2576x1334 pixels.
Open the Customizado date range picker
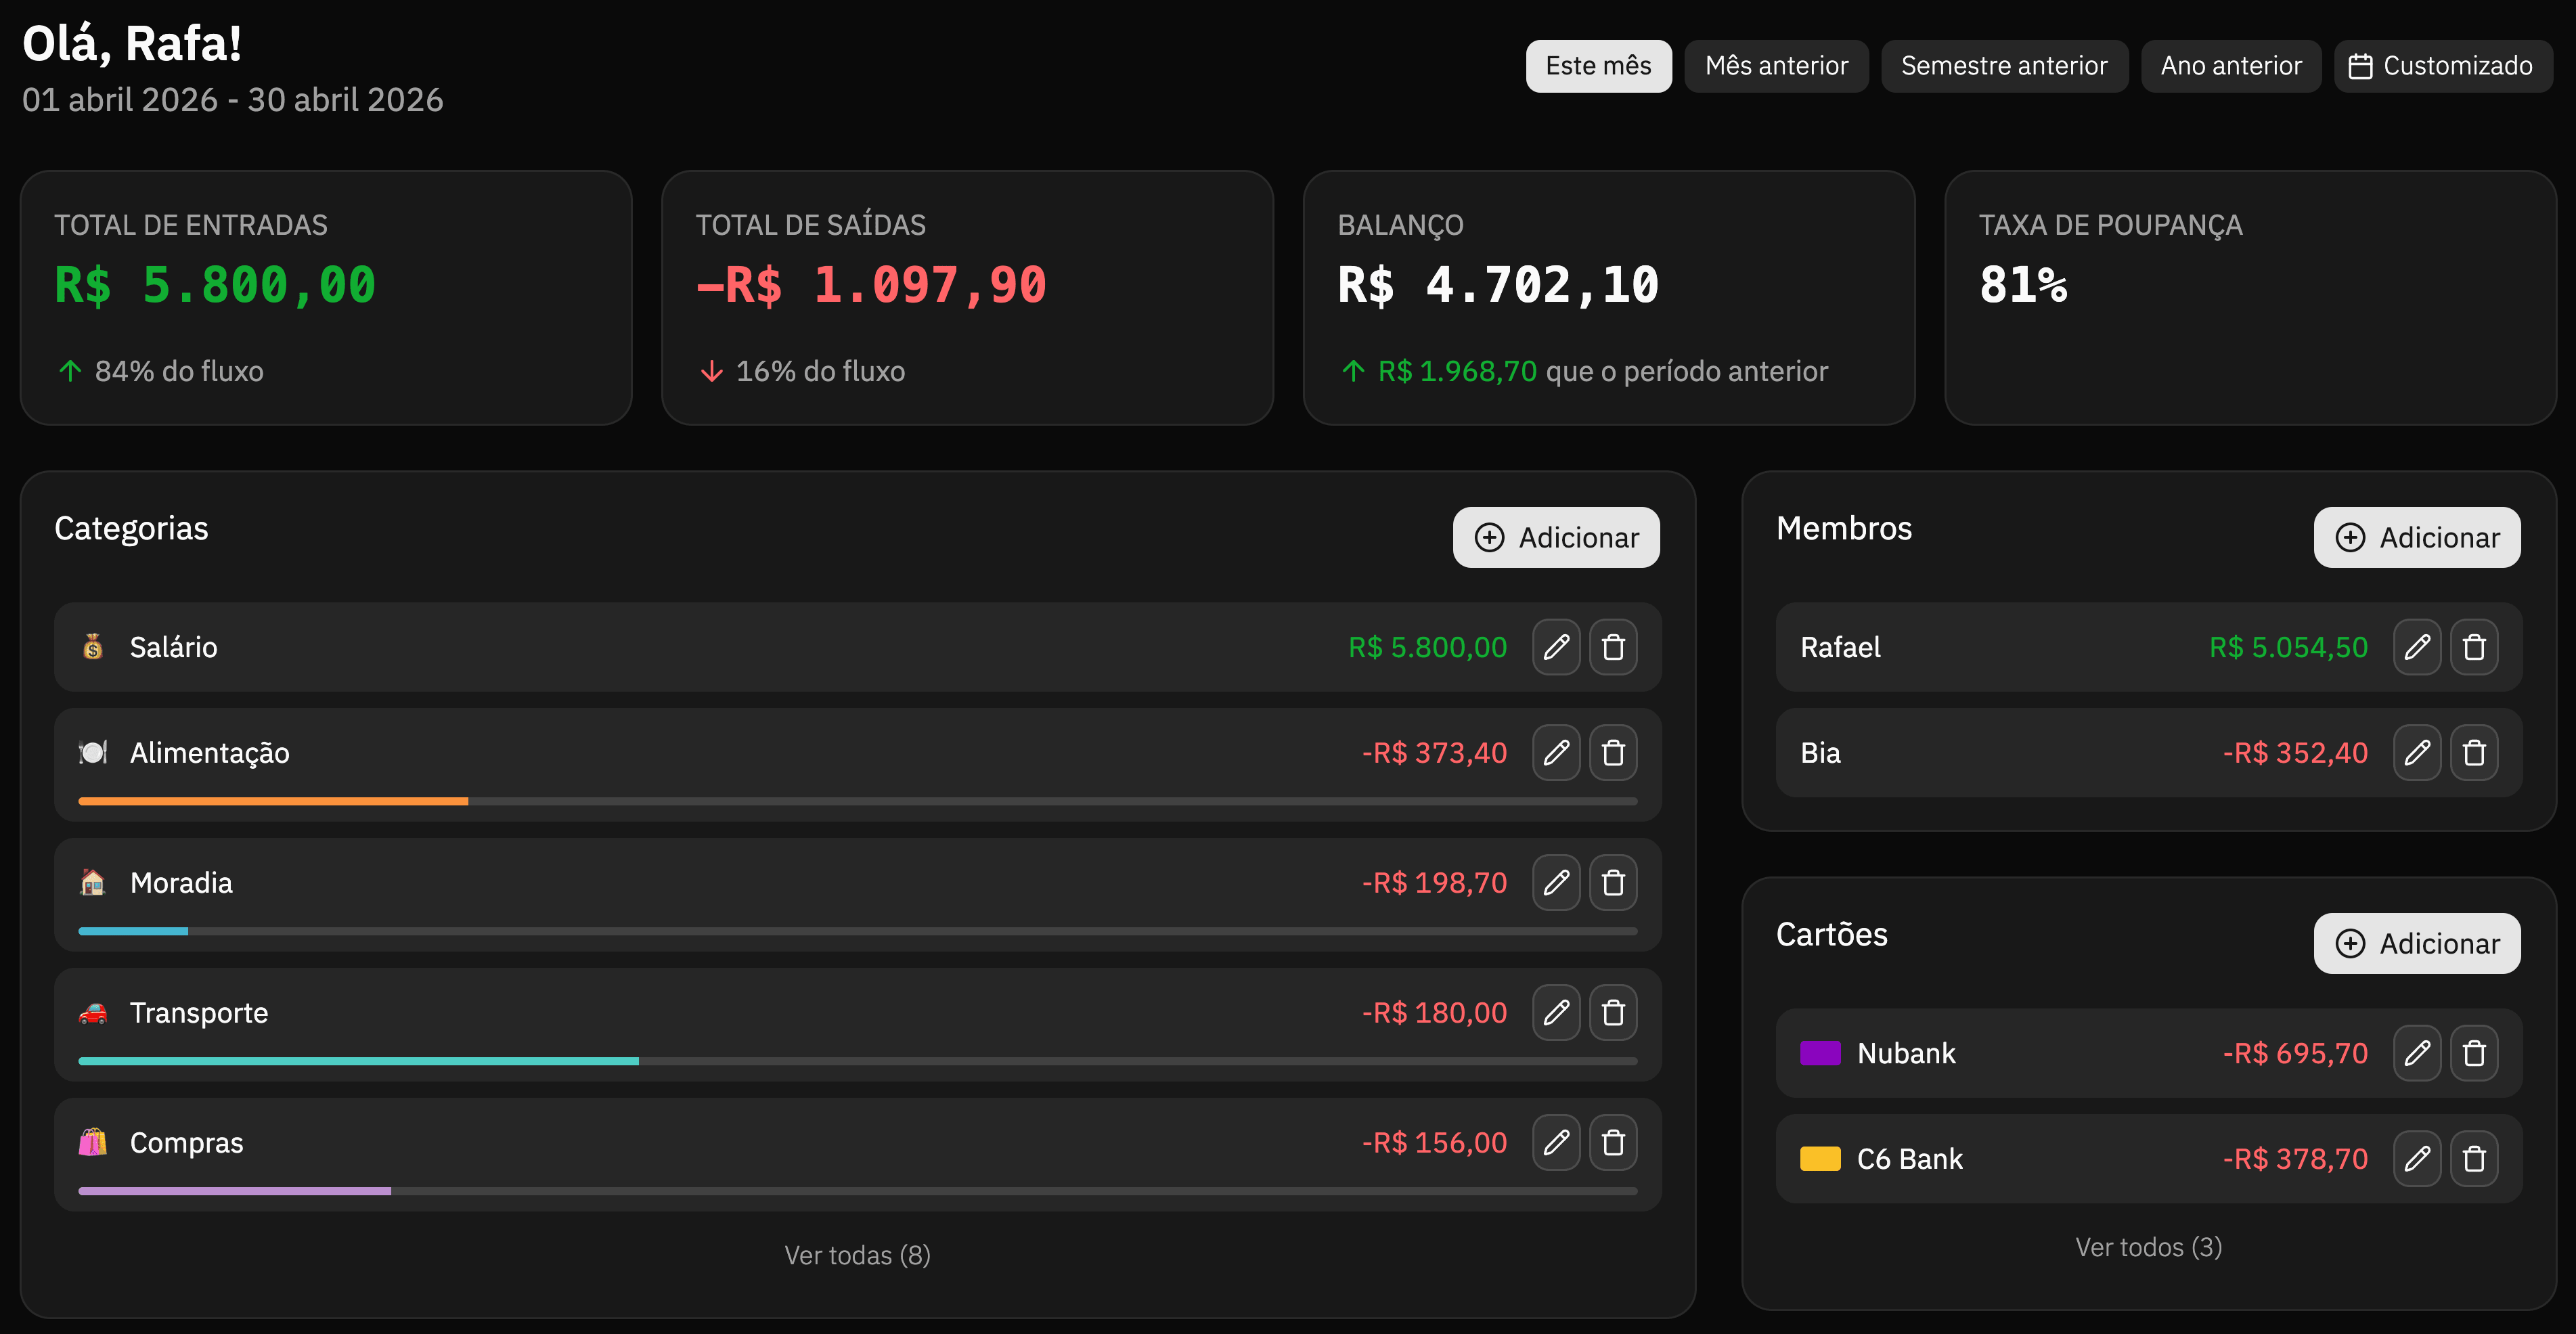[2442, 66]
